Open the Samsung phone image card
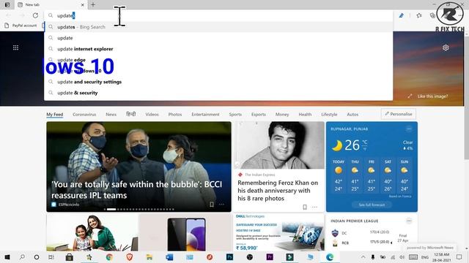The width and height of the screenshot is (469, 263). pos(185,232)
